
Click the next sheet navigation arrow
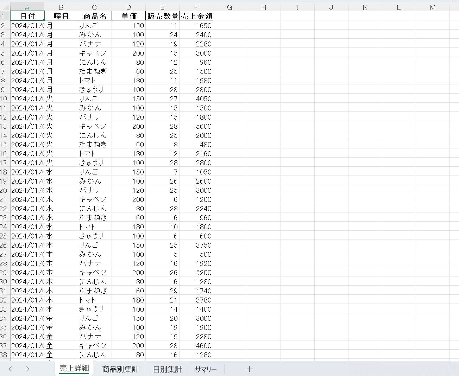pos(27,369)
